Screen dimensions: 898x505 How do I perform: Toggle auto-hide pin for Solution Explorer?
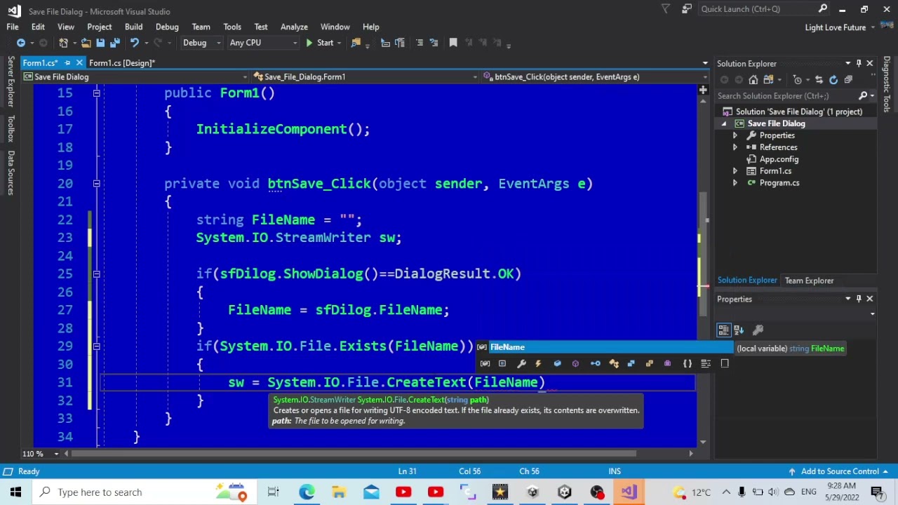click(x=859, y=64)
